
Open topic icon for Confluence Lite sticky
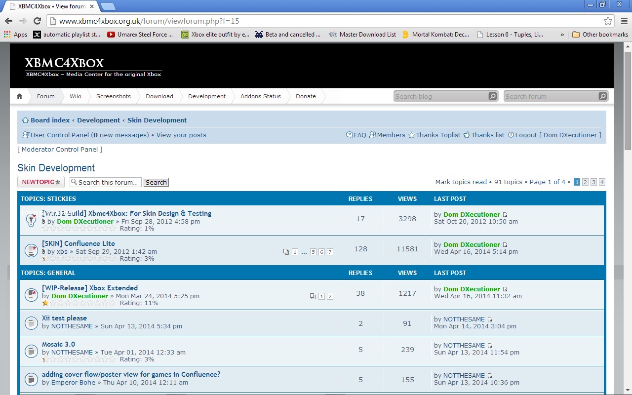tap(31, 250)
